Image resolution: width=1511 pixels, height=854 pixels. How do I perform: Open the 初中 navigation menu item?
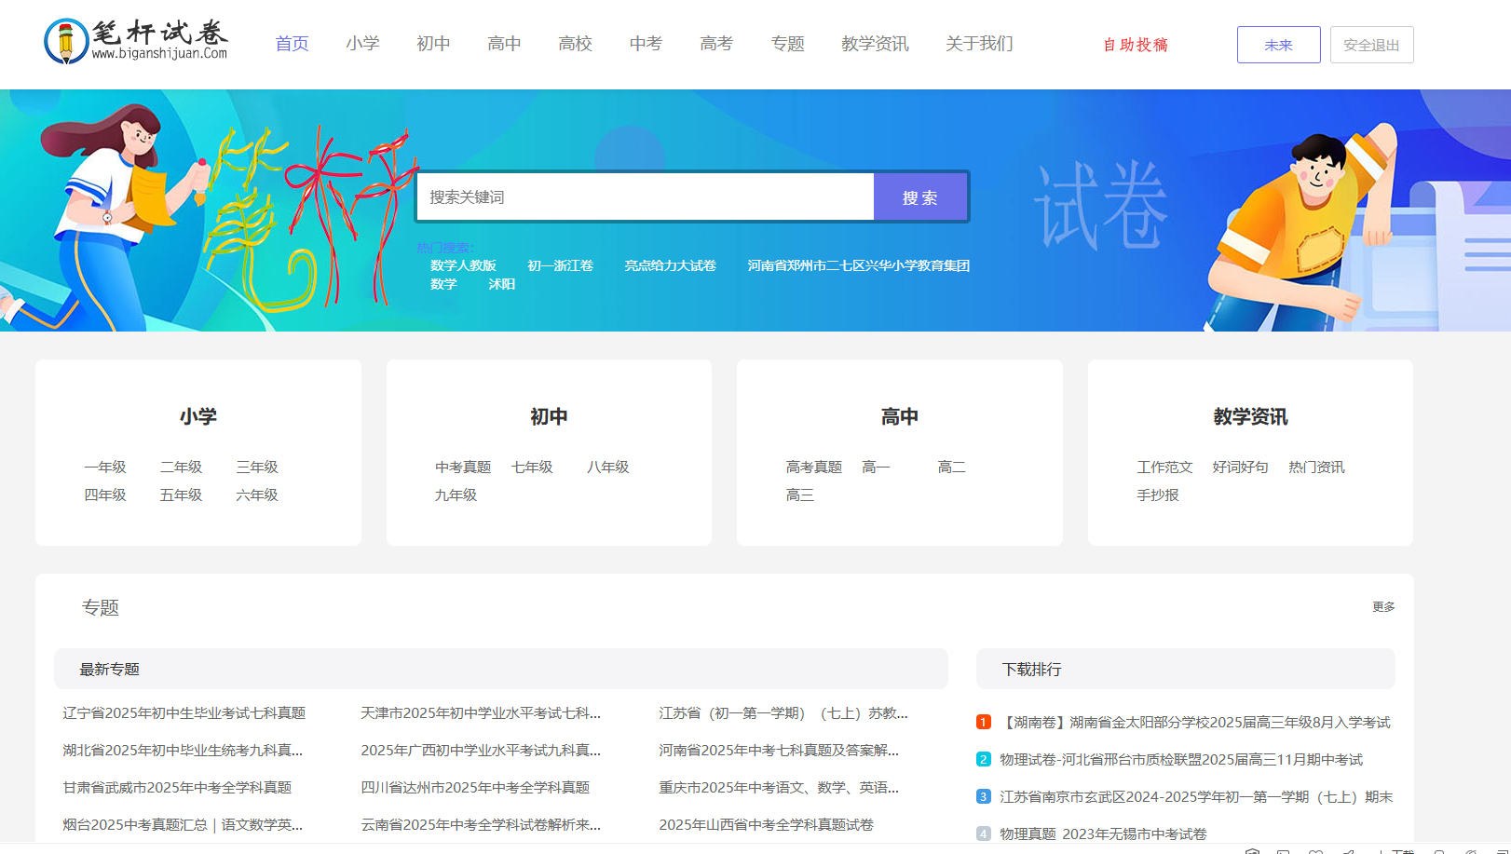pyautogui.click(x=433, y=44)
